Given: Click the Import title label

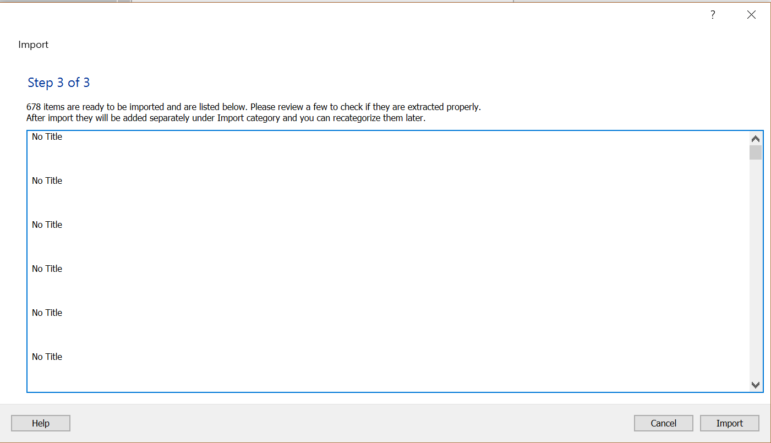Looking at the screenshot, I should (34, 45).
